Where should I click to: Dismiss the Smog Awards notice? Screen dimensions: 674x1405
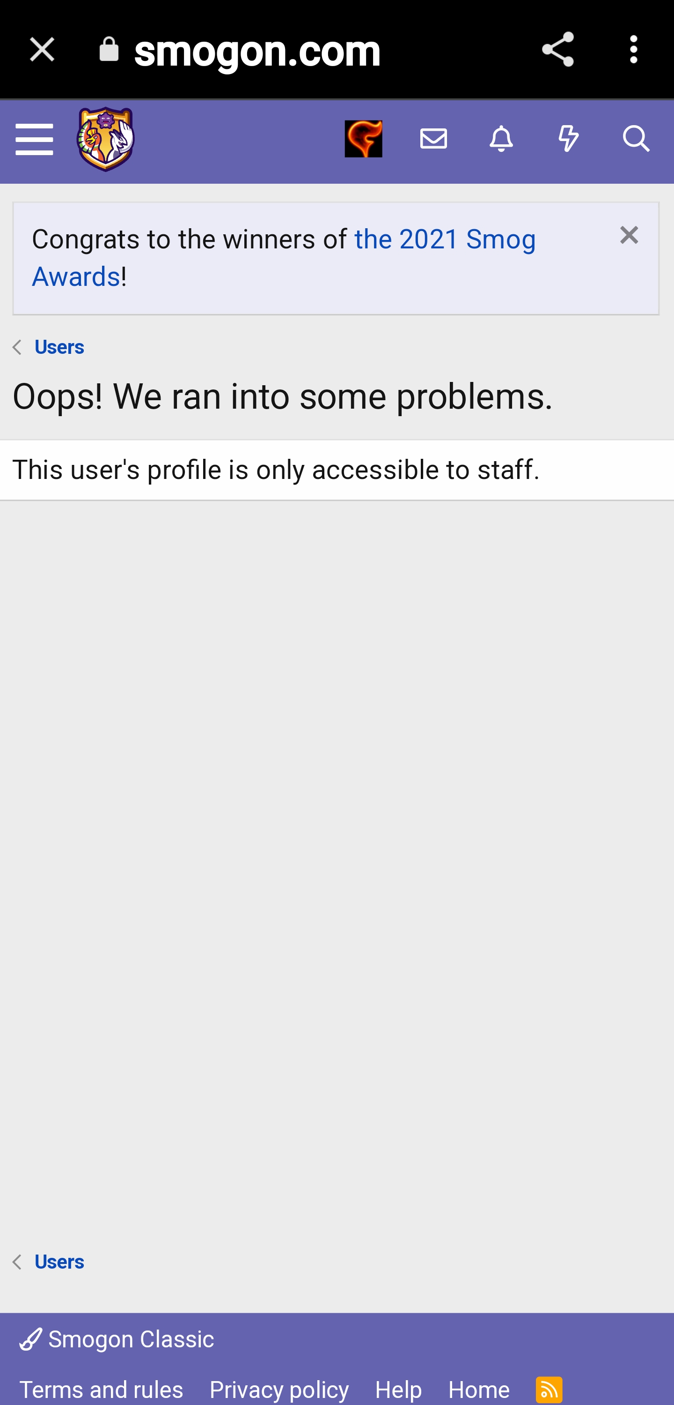tap(629, 235)
